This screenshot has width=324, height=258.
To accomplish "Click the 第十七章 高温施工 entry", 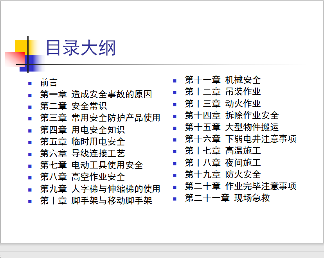I will tap(223, 150).
